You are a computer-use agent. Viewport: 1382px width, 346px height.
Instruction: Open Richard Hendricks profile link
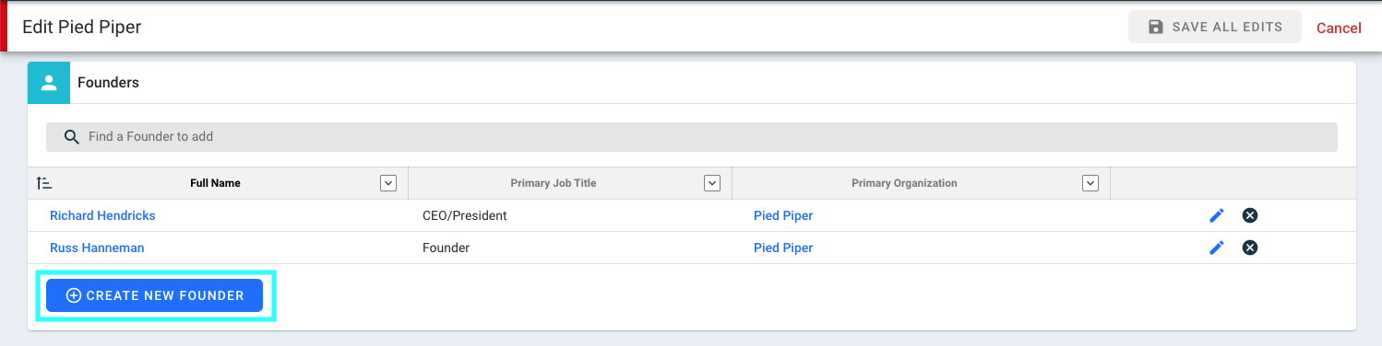pos(102,215)
